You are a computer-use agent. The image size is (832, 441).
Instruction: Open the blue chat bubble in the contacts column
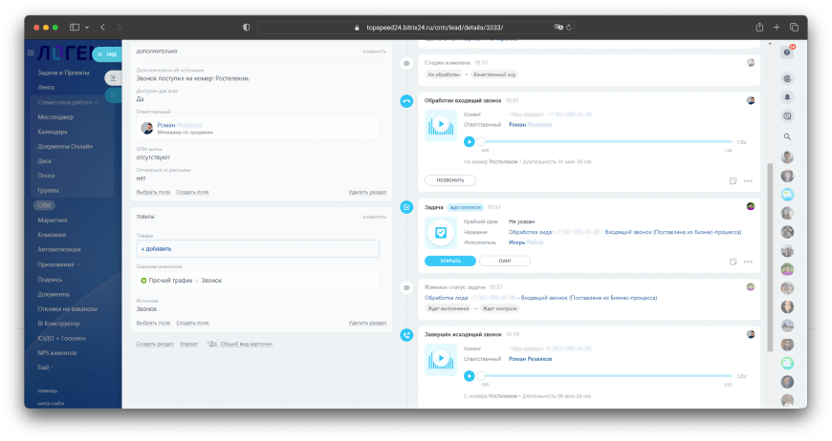[x=787, y=195]
